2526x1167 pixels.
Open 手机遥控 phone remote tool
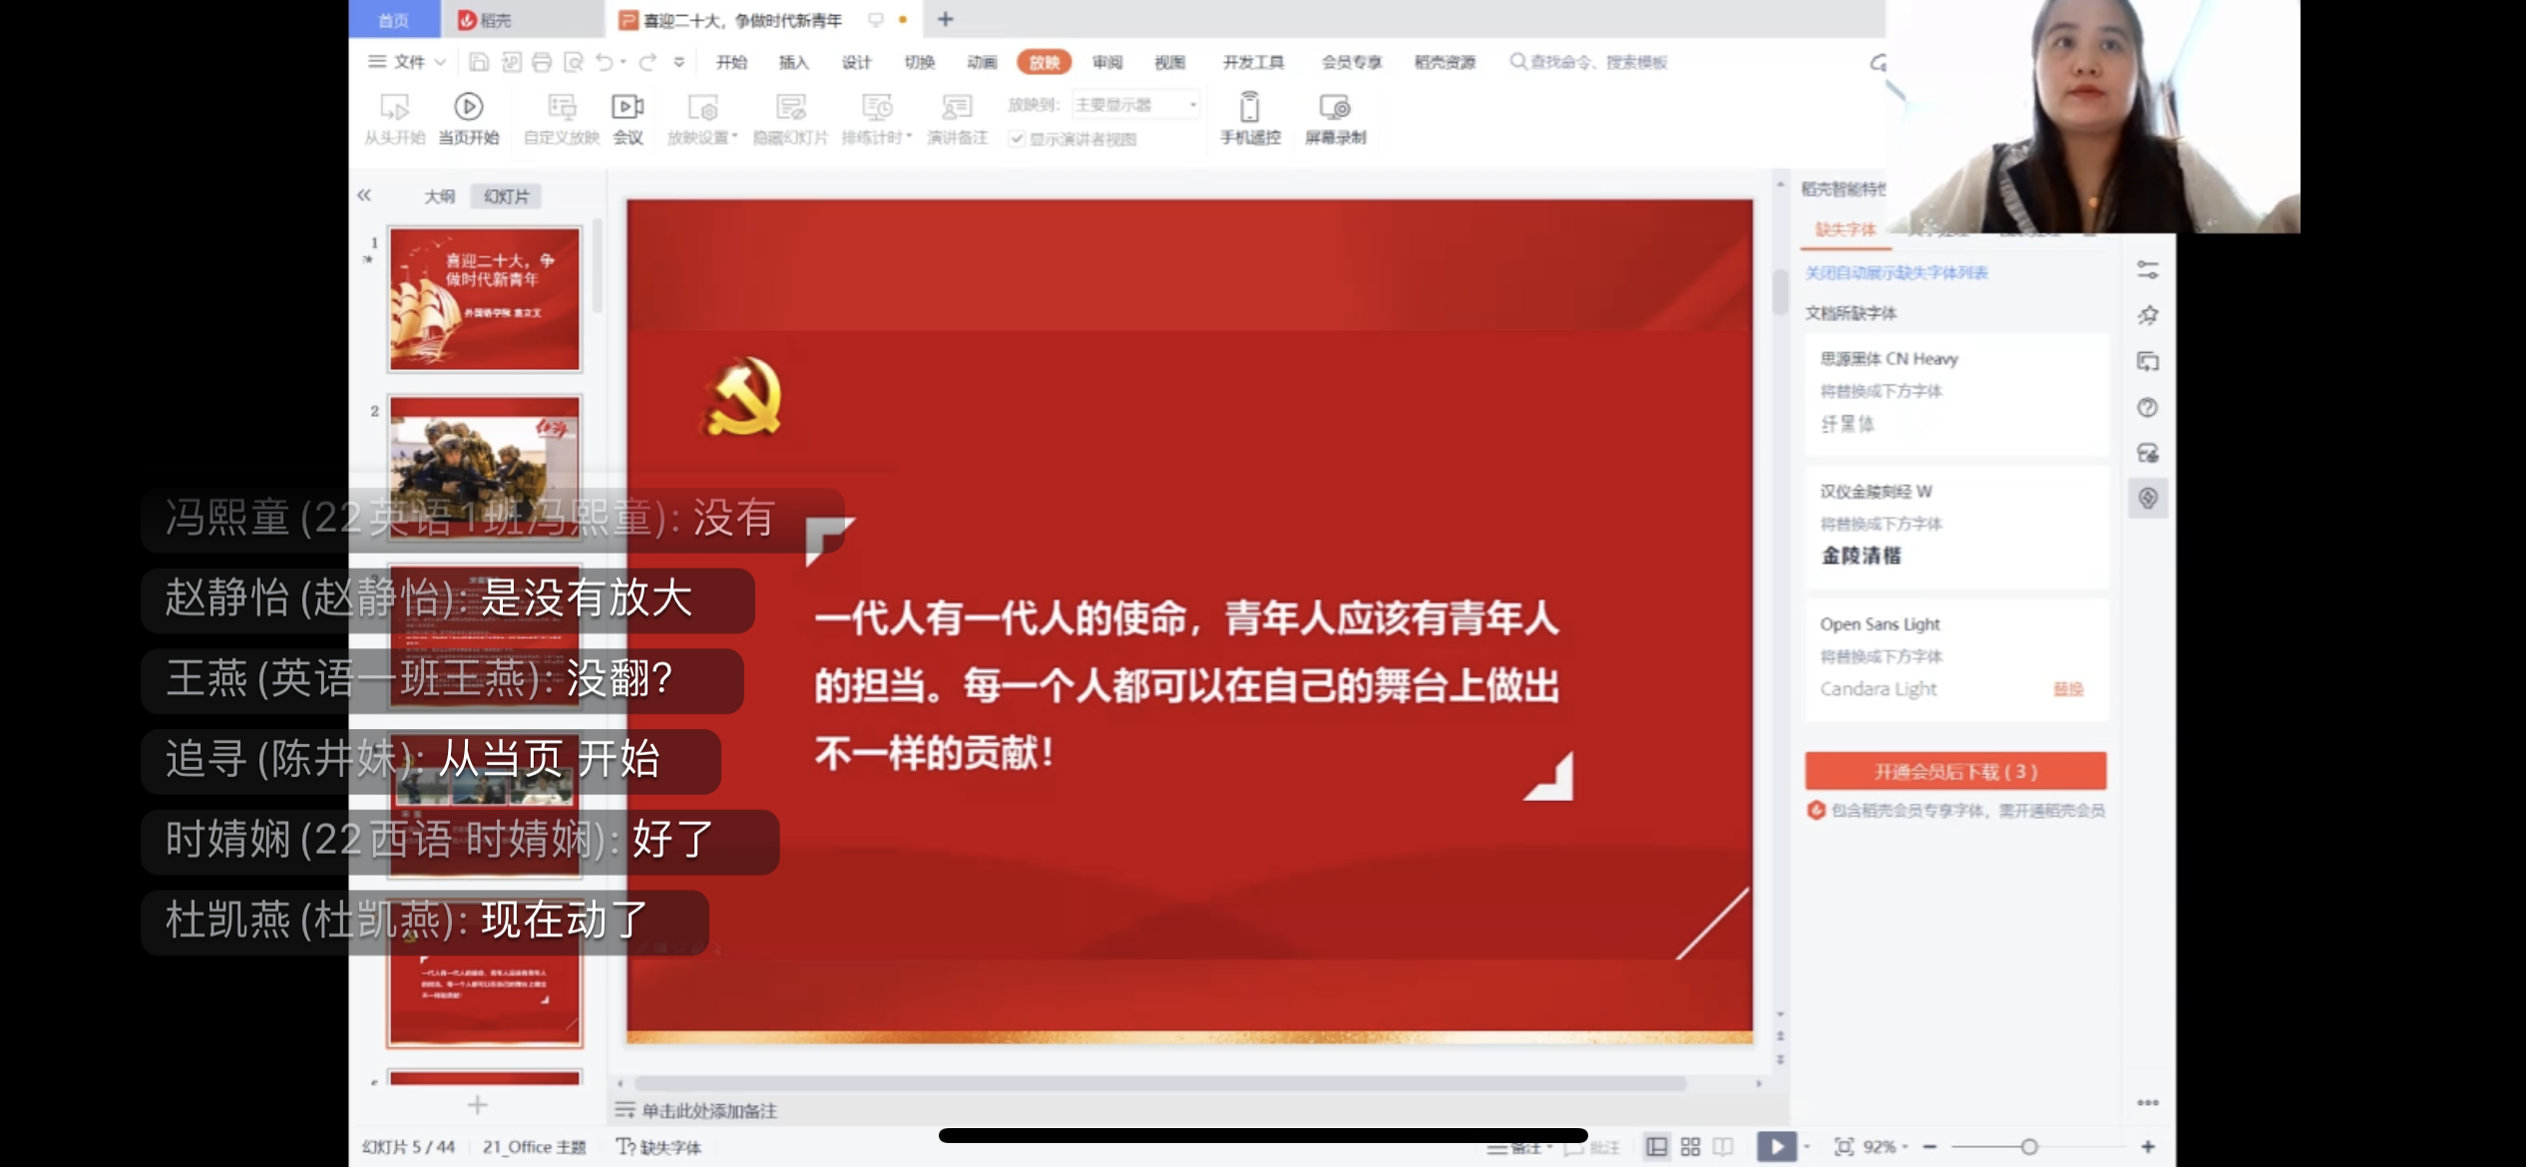click(x=1249, y=107)
